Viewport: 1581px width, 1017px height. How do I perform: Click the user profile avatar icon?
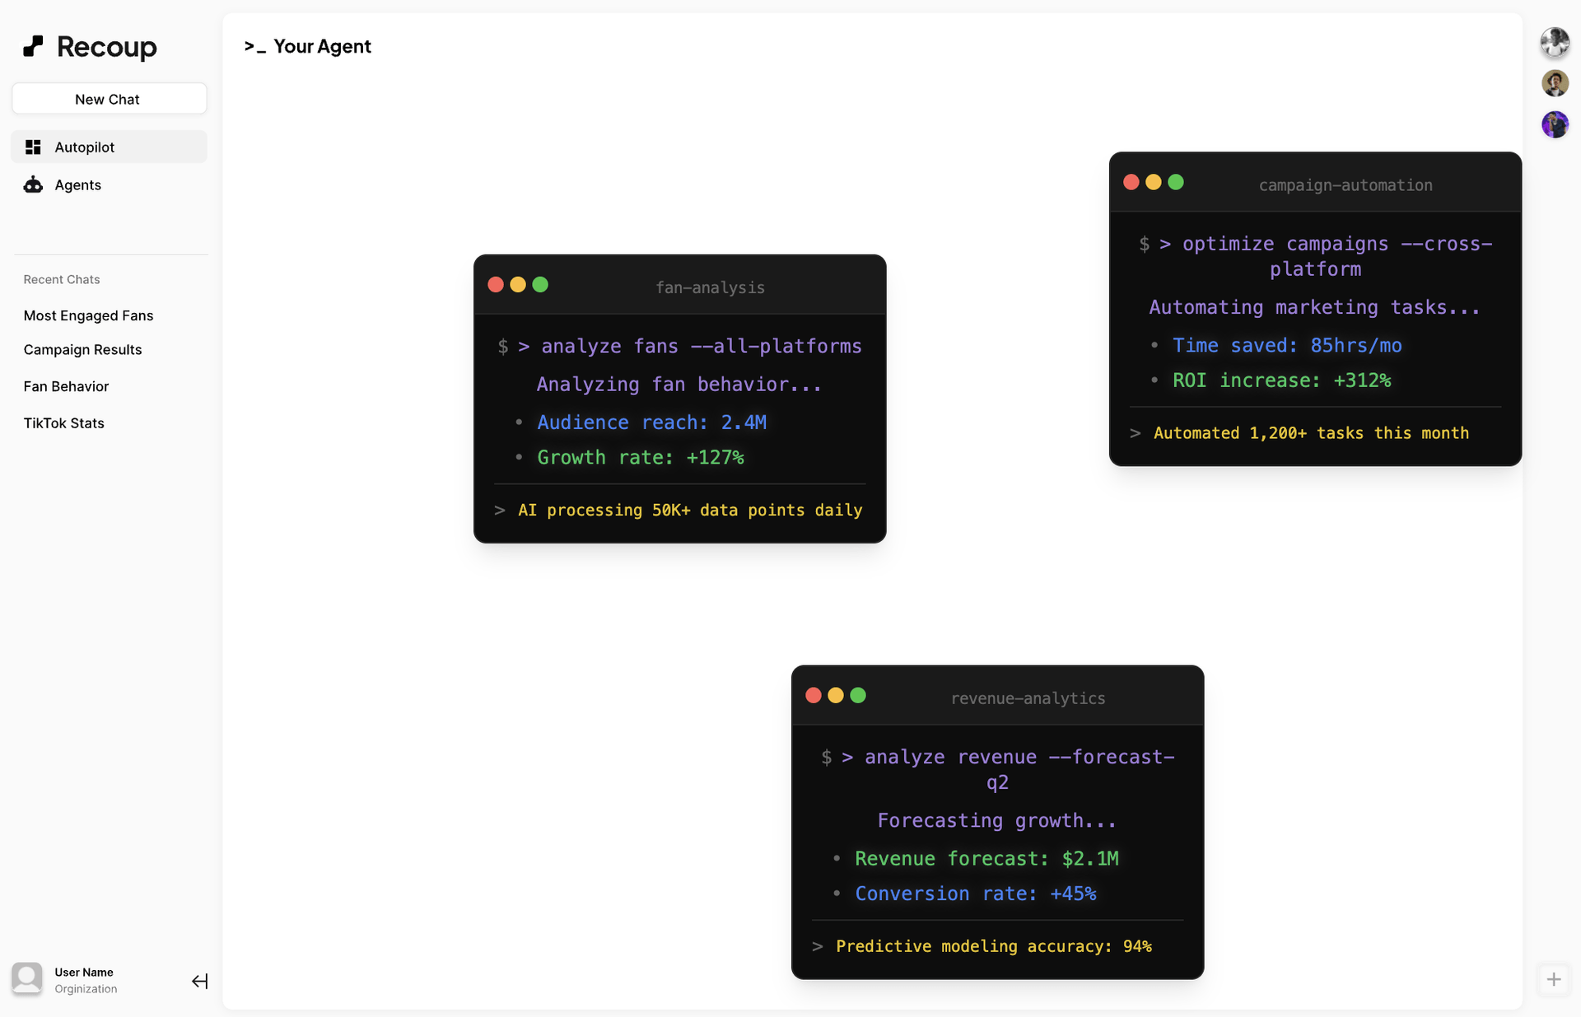point(27,978)
